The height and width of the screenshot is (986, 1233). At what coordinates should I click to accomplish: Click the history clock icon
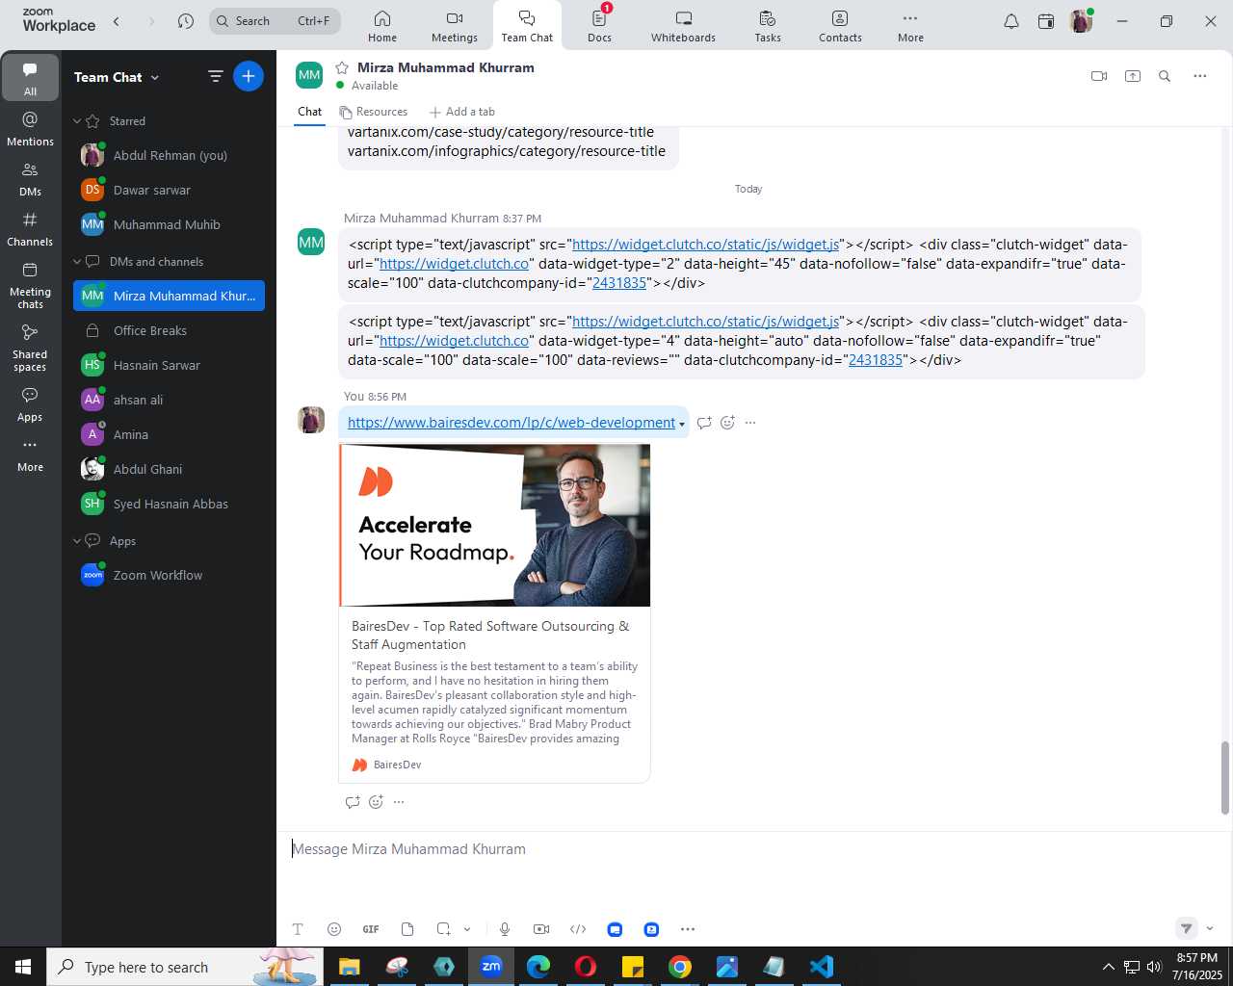[186, 20]
